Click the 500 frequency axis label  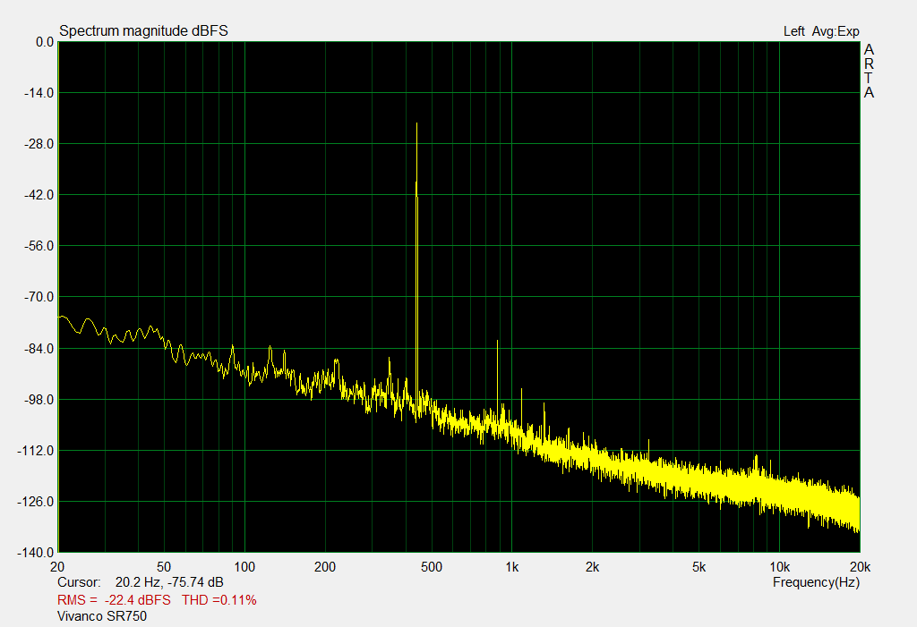[x=432, y=567]
